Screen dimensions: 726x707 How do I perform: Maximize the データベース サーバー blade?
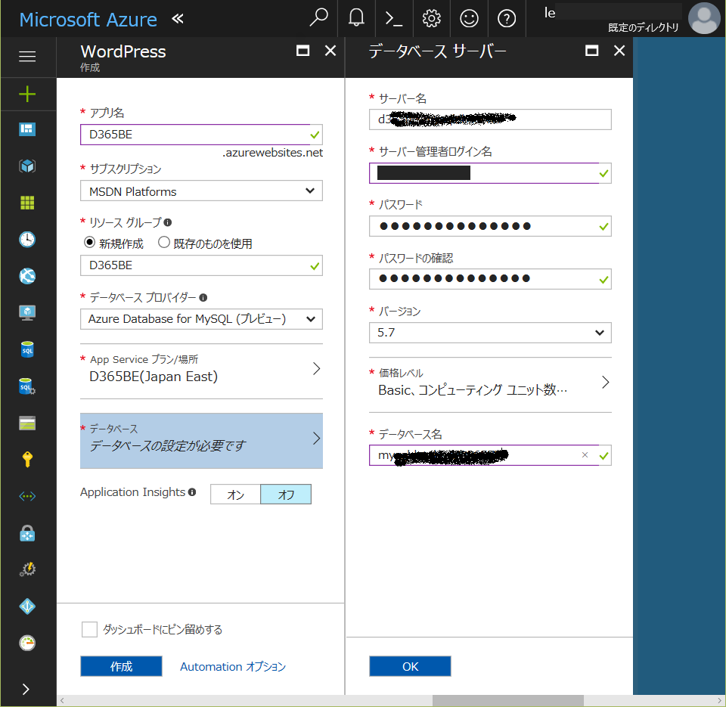(591, 51)
